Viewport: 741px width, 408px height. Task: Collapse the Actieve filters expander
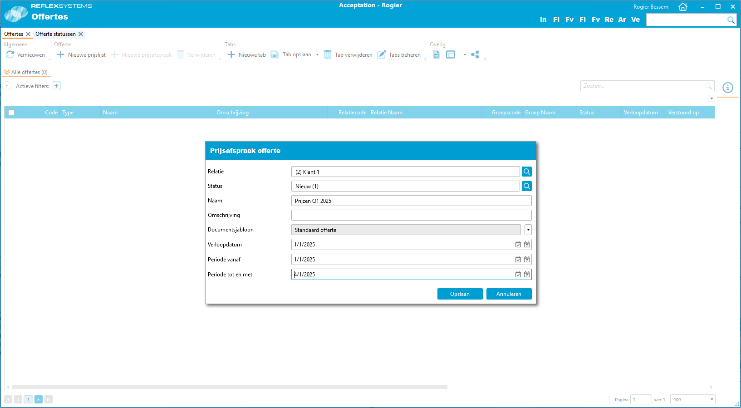point(7,86)
